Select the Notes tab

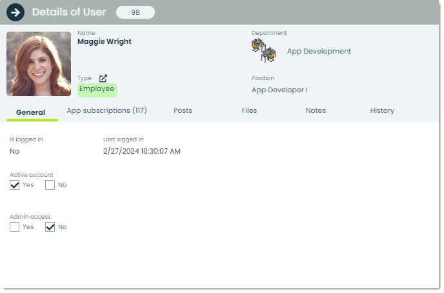click(x=316, y=111)
